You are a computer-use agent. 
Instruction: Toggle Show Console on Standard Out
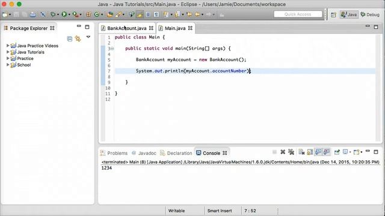pyautogui.click(x=318, y=152)
